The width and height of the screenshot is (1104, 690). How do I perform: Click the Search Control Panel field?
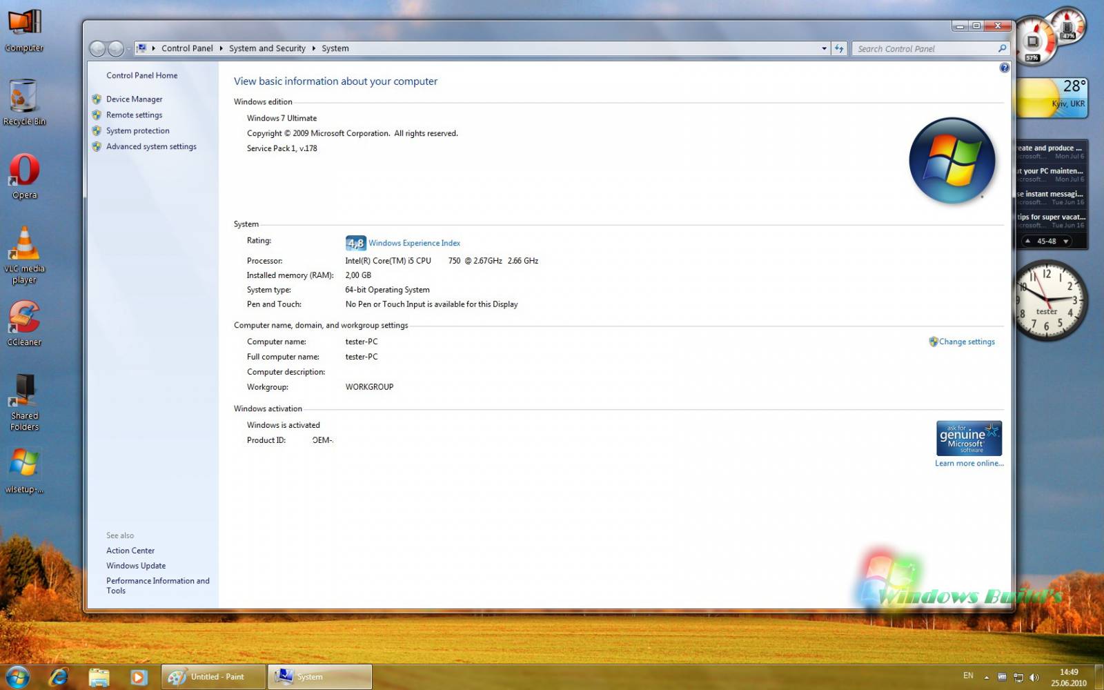coord(925,48)
